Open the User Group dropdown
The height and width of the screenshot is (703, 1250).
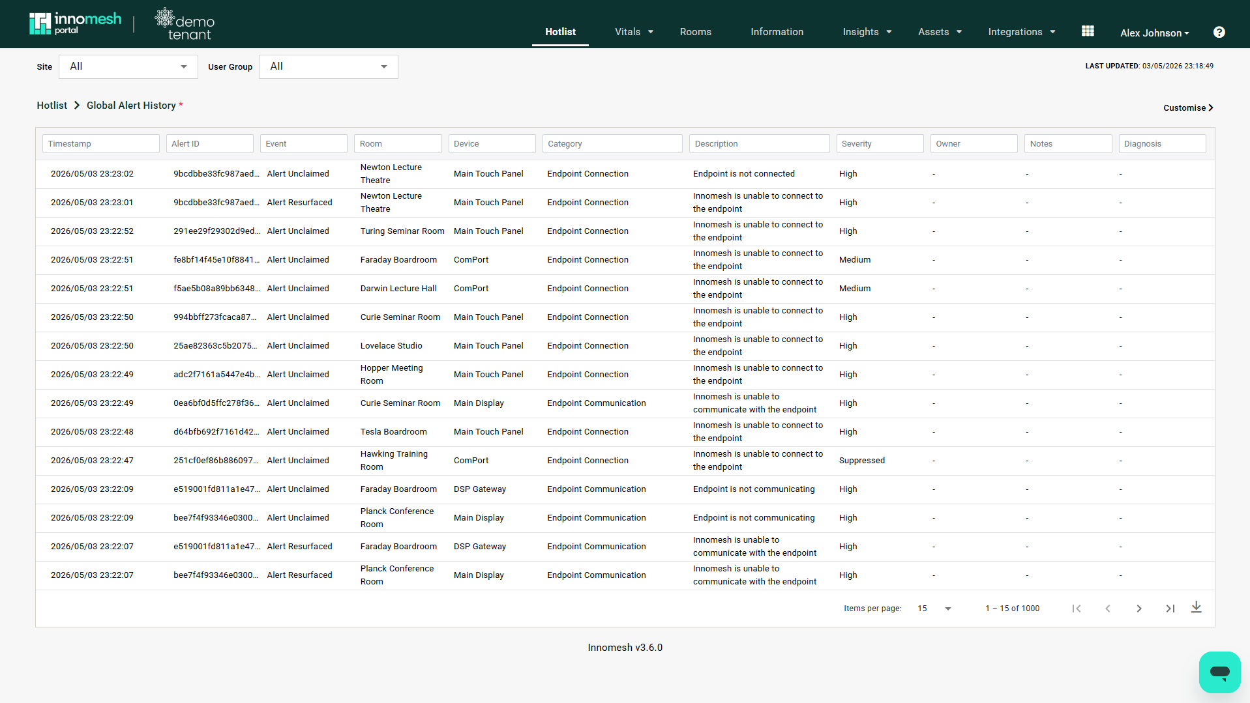[x=329, y=66]
